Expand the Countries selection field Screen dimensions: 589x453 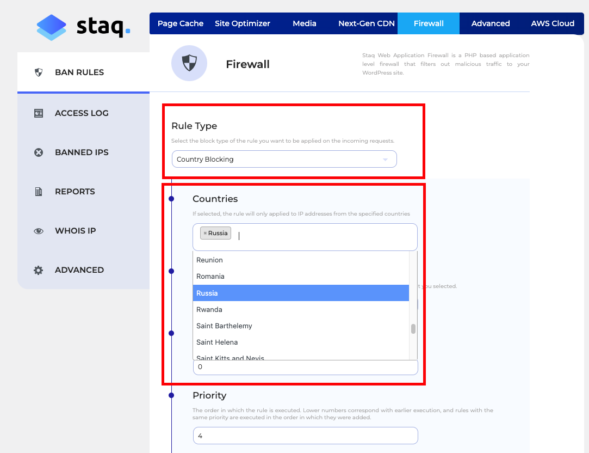click(x=305, y=237)
